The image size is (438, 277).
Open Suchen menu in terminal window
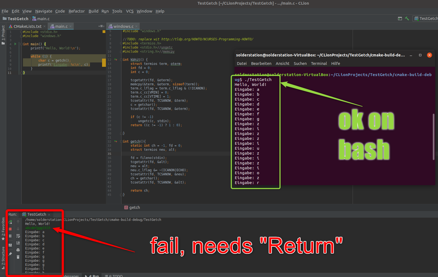[x=300, y=64]
